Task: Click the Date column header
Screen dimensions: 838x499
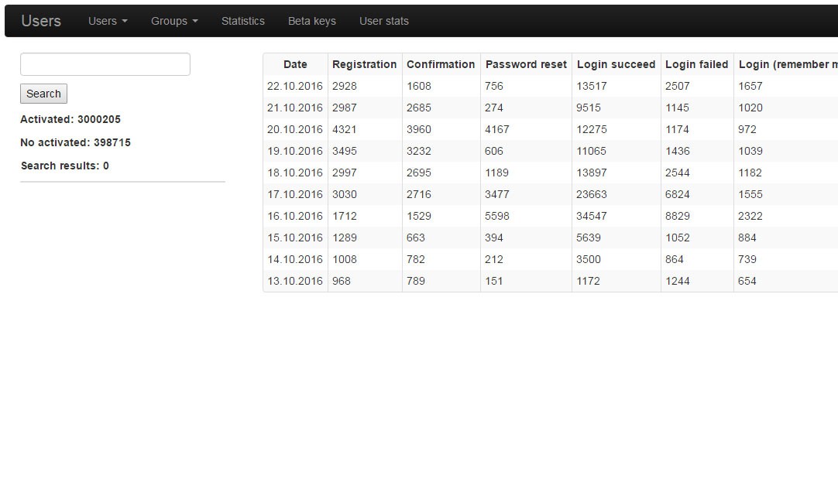Action: 295,64
